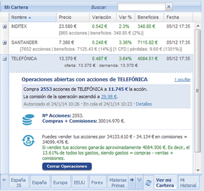Focus the Buscar search field
Screen dimensions: 204x191
click(x=142, y=7)
